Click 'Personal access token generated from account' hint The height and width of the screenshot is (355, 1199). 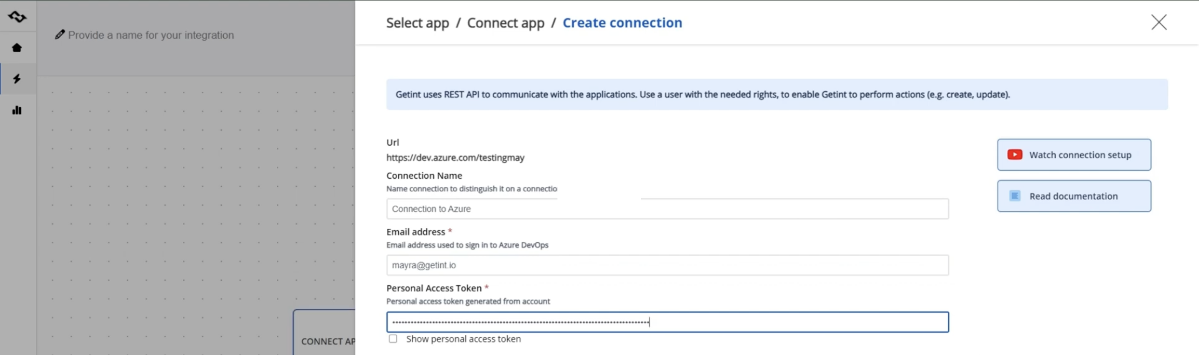click(468, 301)
